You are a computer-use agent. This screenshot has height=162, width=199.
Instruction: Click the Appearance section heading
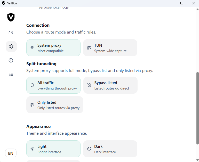[38, 126]
